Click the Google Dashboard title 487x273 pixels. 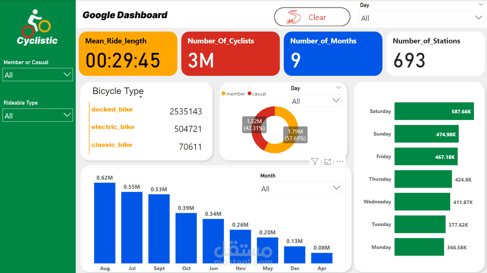[125, 15]
